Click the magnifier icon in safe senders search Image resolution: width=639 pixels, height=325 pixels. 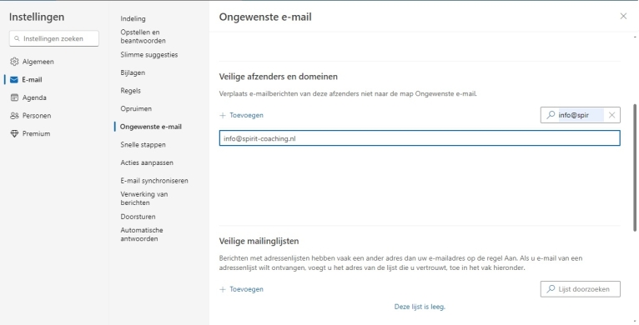coord(551,115)
